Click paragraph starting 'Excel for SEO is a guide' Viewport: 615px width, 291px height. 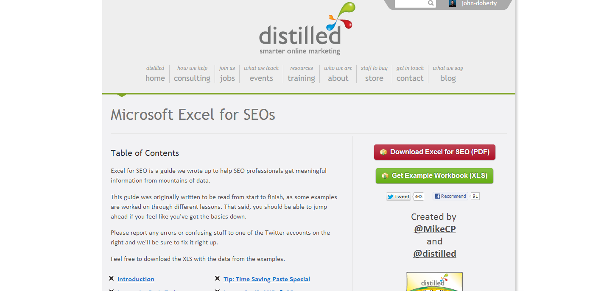pyautogui.click(x=219, y=176)
